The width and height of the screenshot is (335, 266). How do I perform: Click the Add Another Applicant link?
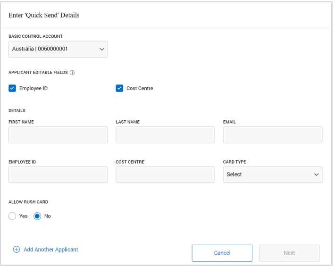(x=50, y=249)
